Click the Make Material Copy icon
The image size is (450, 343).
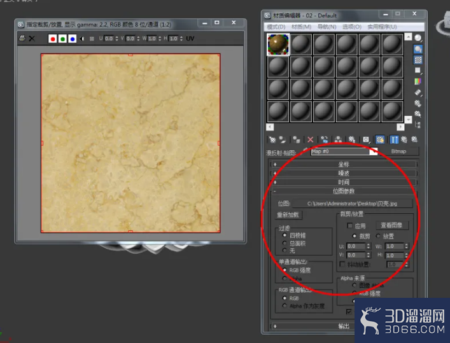325,140
